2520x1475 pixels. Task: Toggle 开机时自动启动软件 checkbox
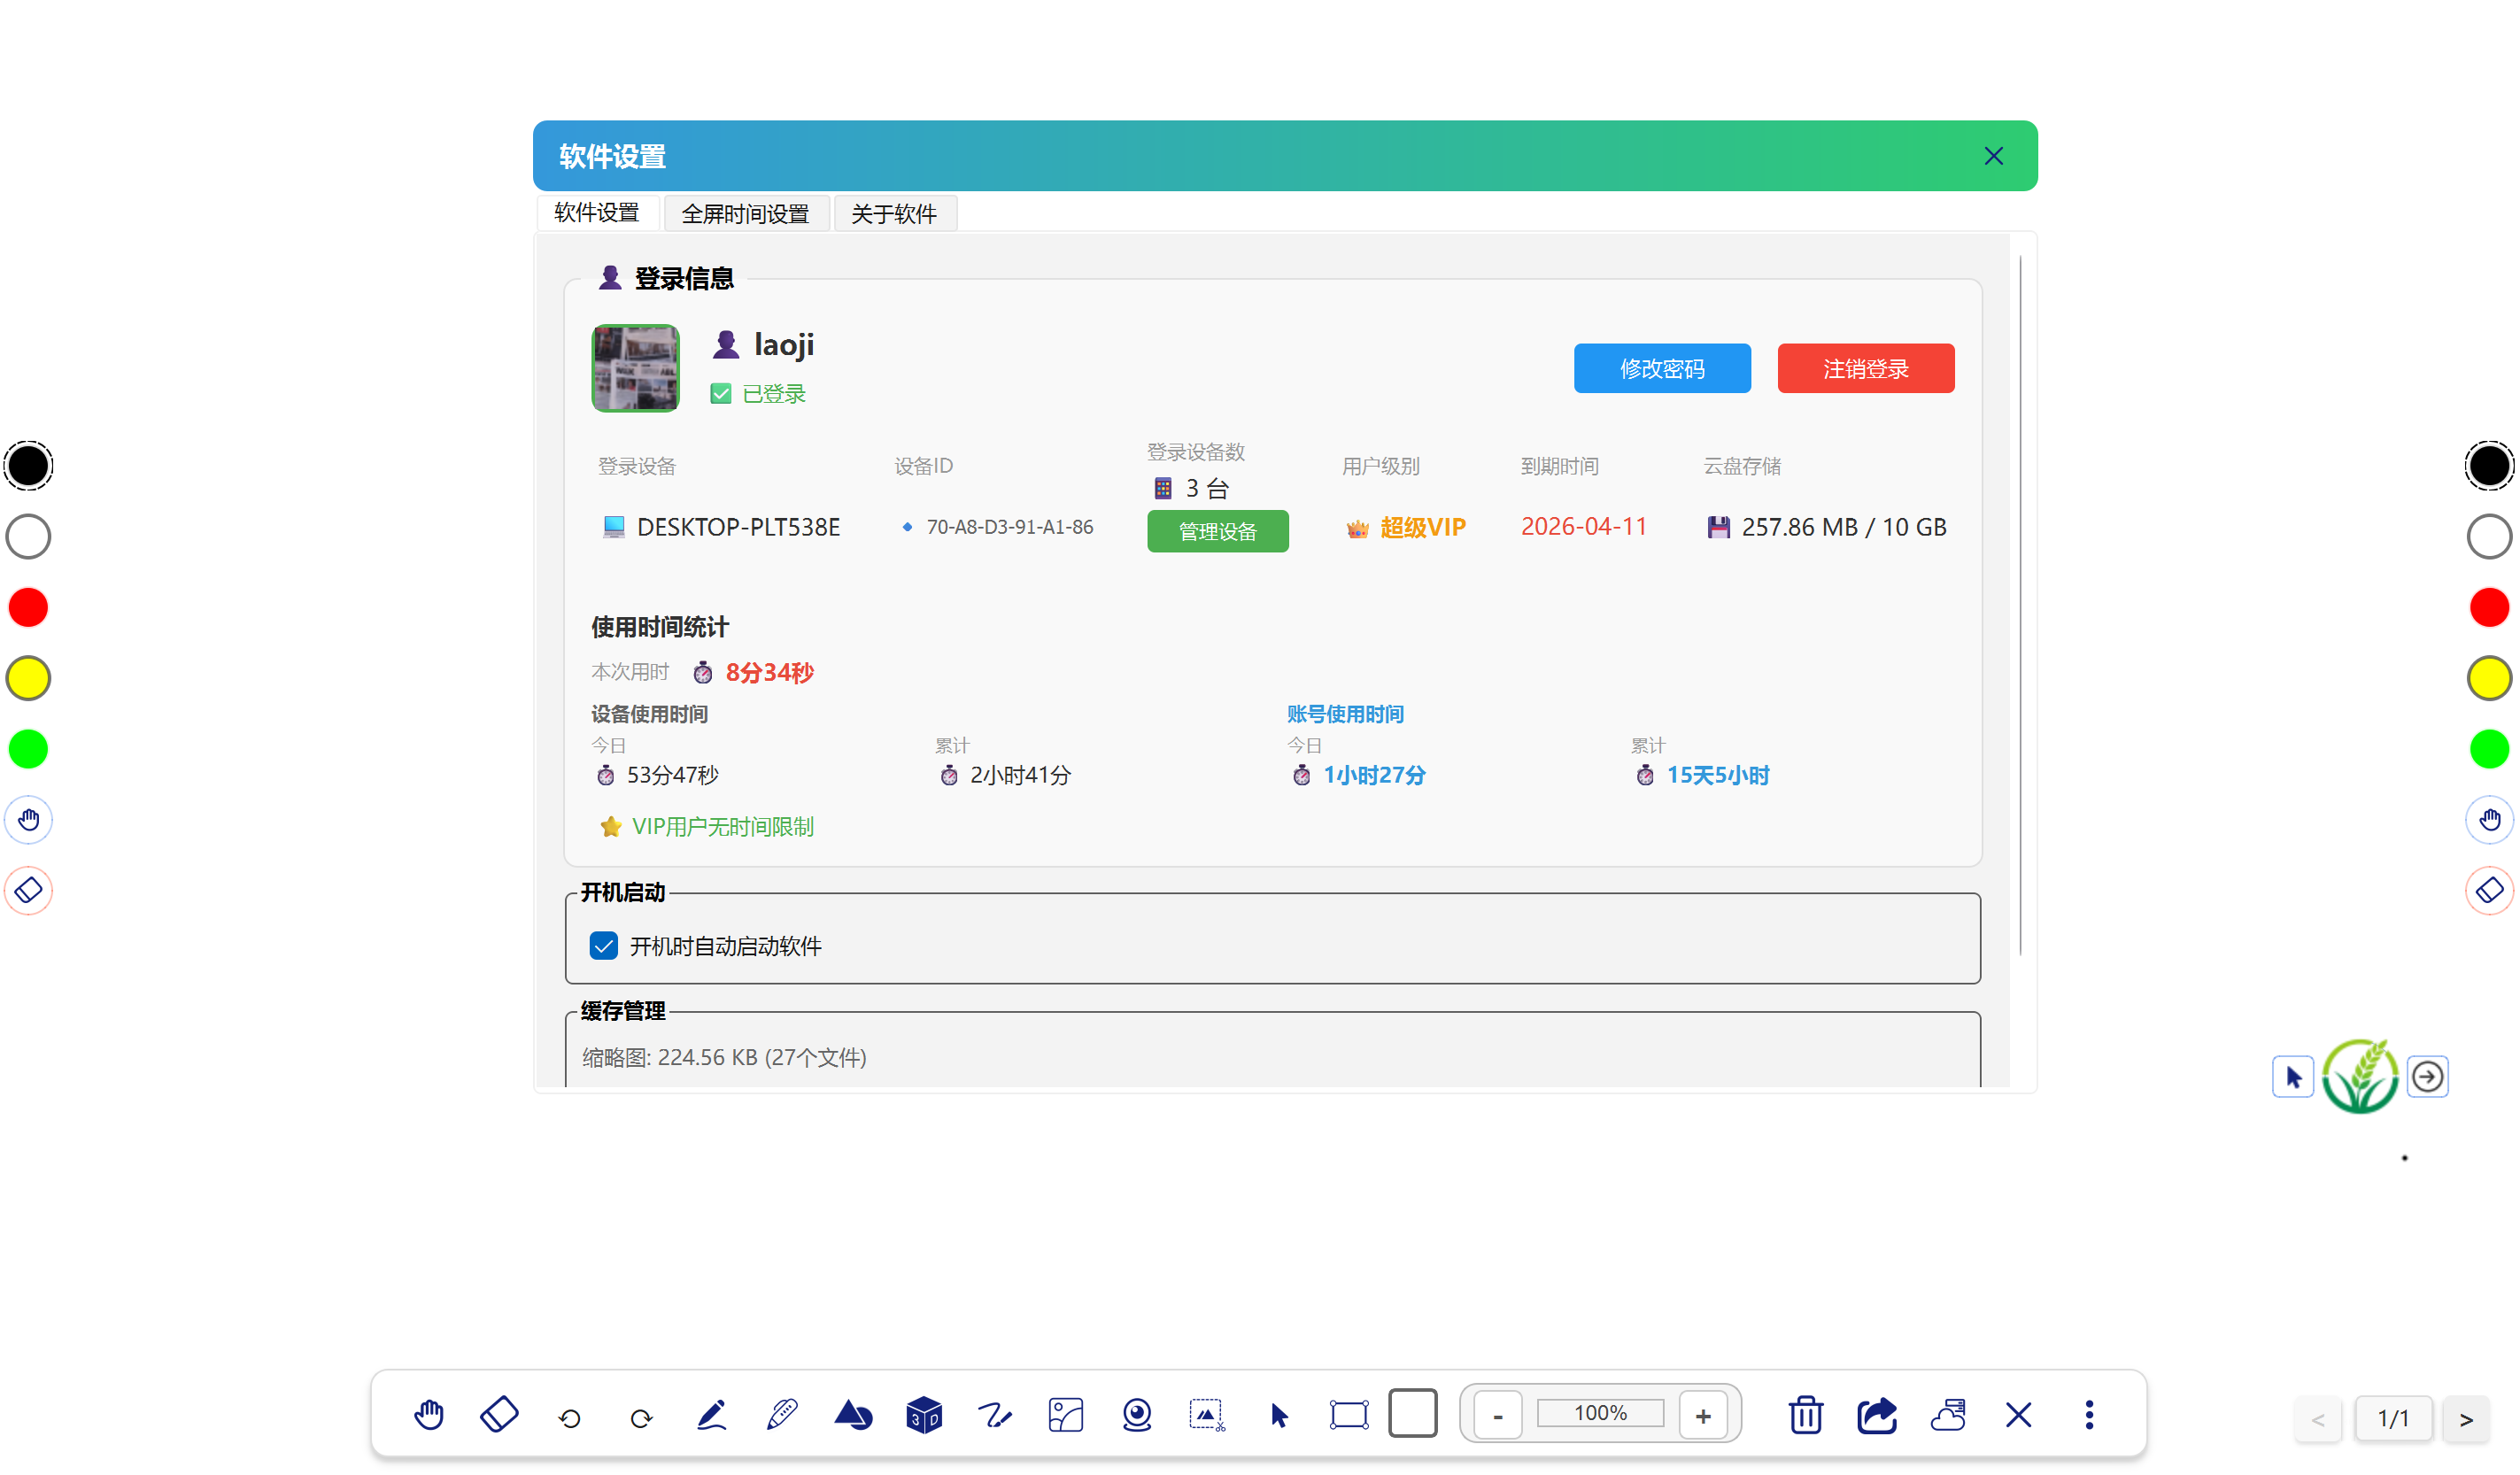coord(604,945)
